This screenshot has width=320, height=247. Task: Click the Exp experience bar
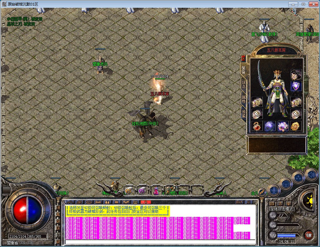(289, 225)
